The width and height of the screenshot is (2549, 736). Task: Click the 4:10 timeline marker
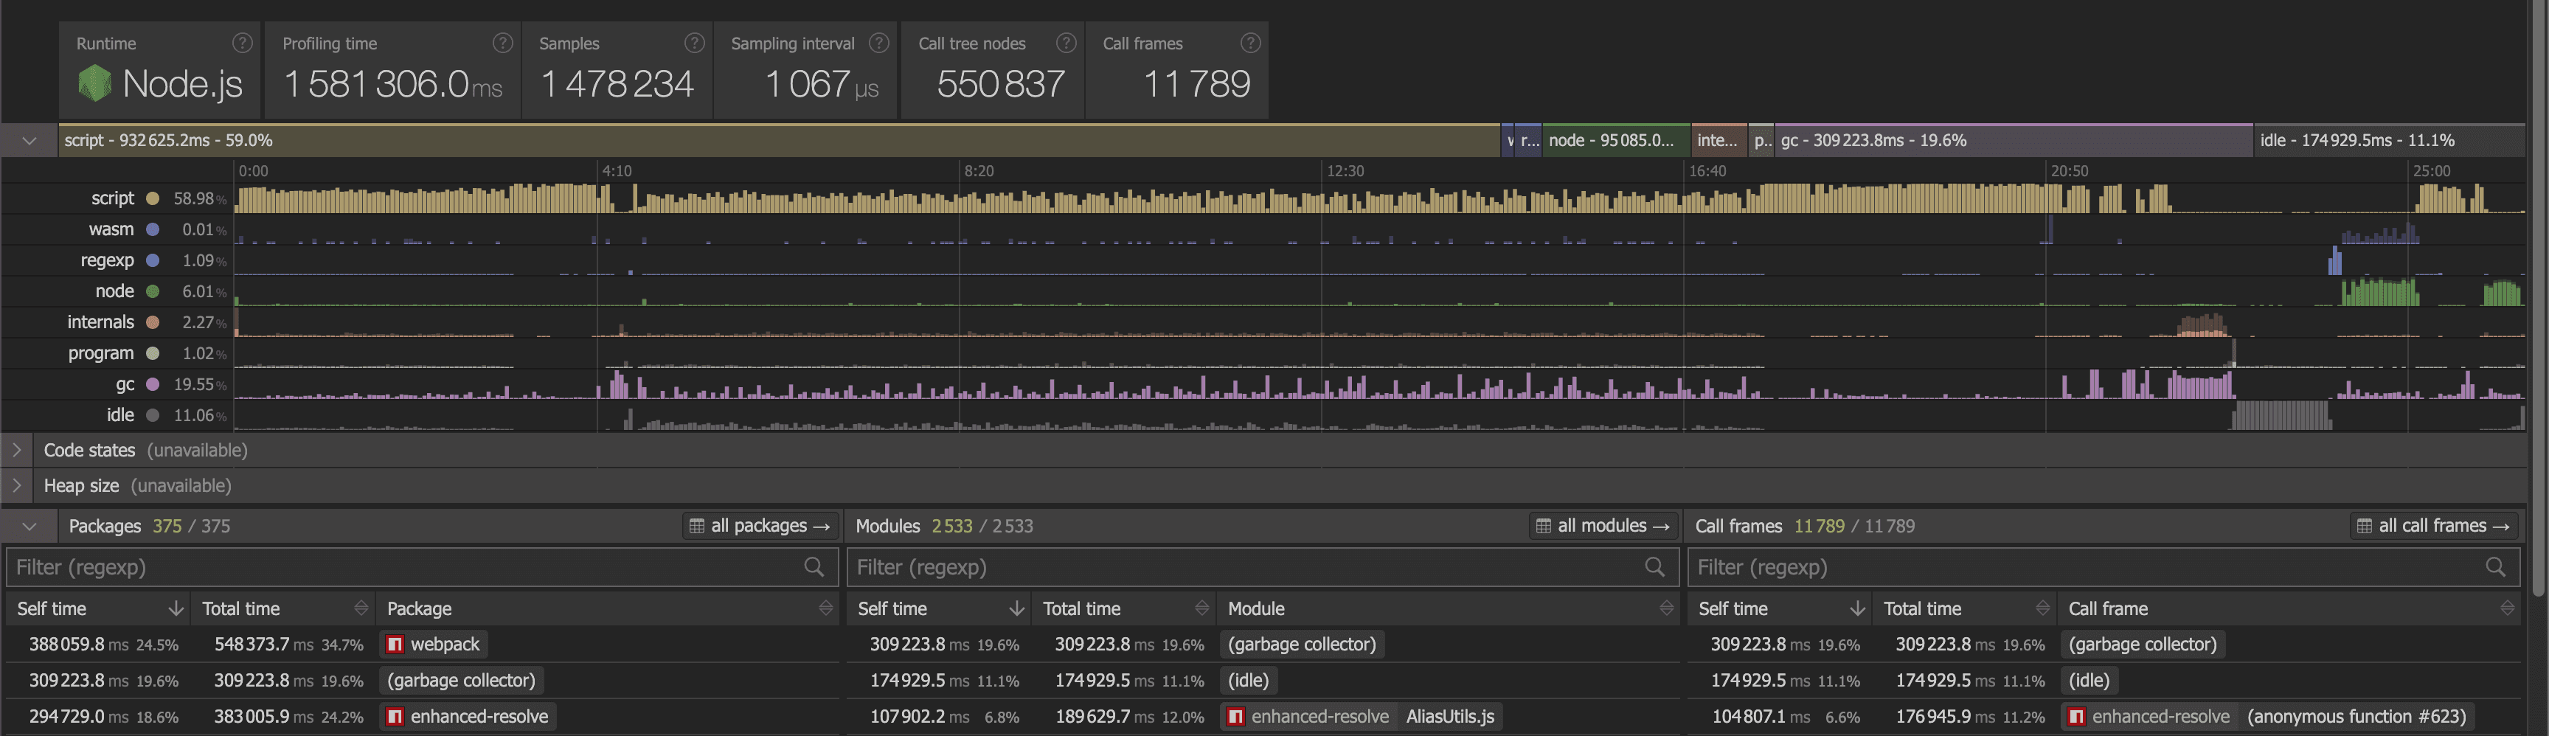coord(617,171)
